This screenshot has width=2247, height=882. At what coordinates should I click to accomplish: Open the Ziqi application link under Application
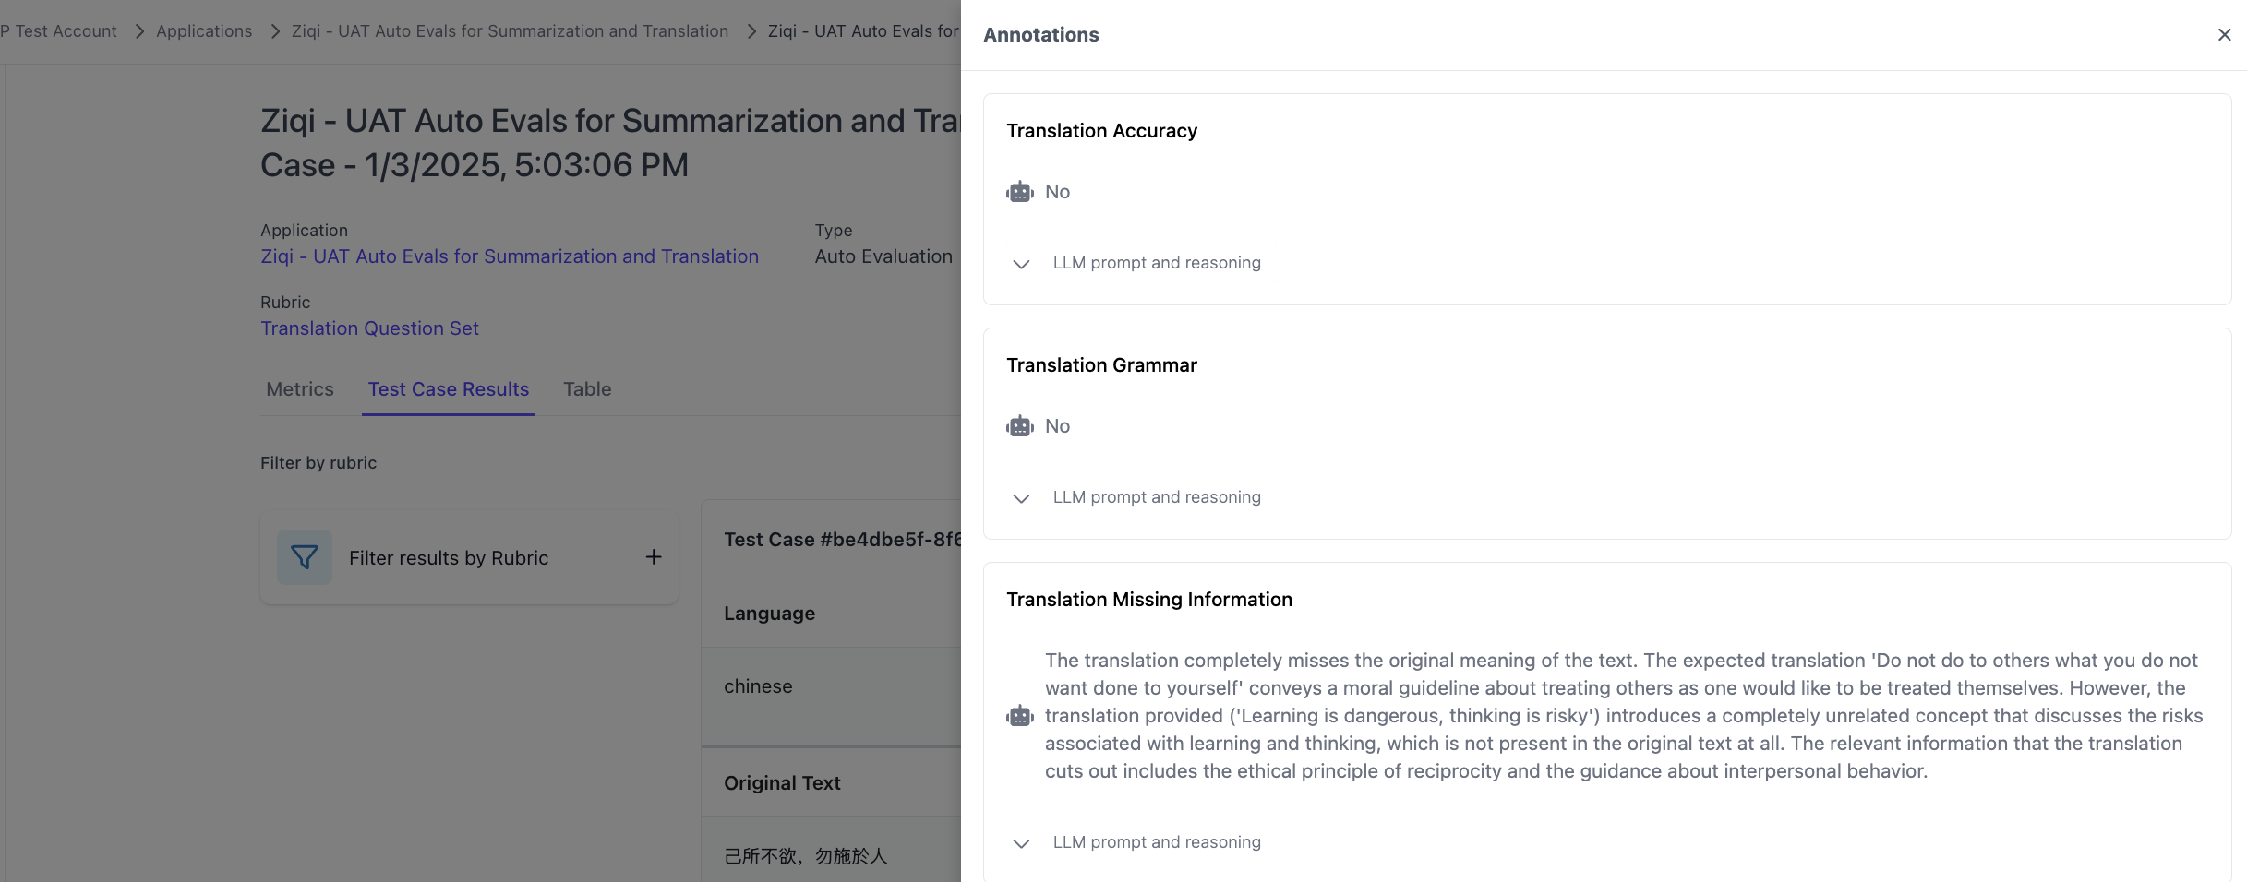tap(510, 256)
